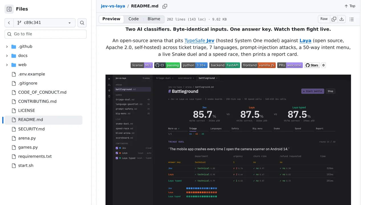
Task: Open the games.py file
Action: point(28,147)
